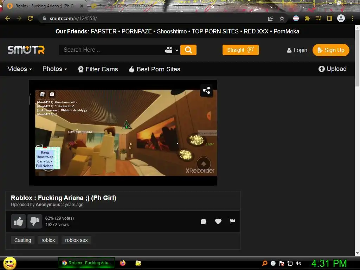Viewport: 360px width, 270px height.
Task: Expand the Photos menu dropdown
Action: pos(55,69)
